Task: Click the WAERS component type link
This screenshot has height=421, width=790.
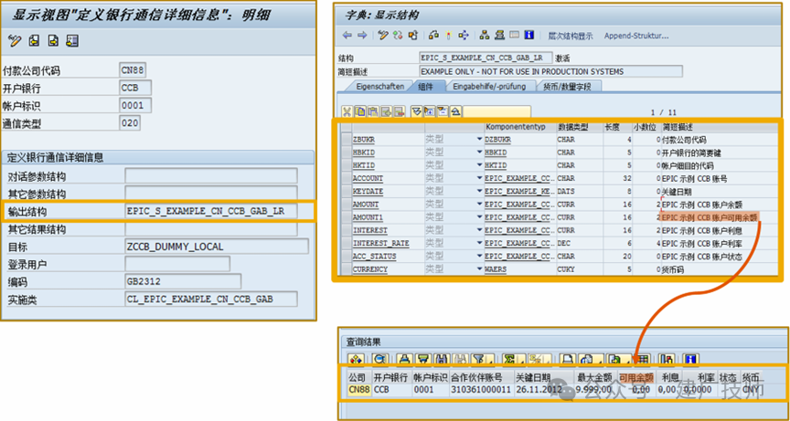Action: coord(496,269)
